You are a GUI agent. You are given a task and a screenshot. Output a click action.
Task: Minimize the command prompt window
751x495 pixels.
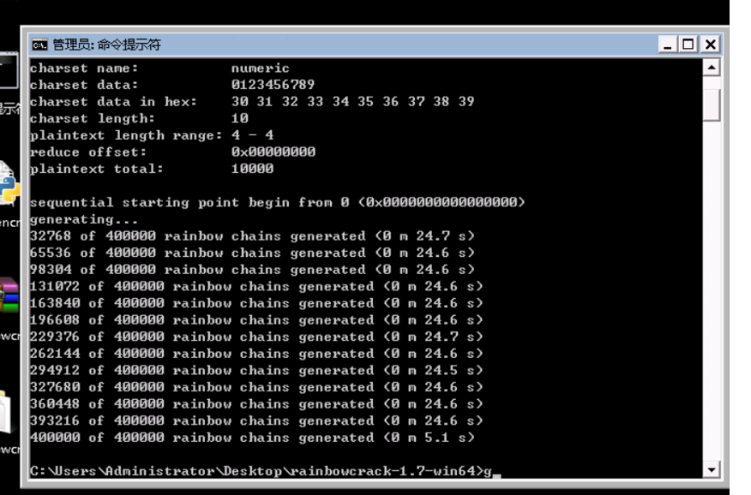pos(667,45)
